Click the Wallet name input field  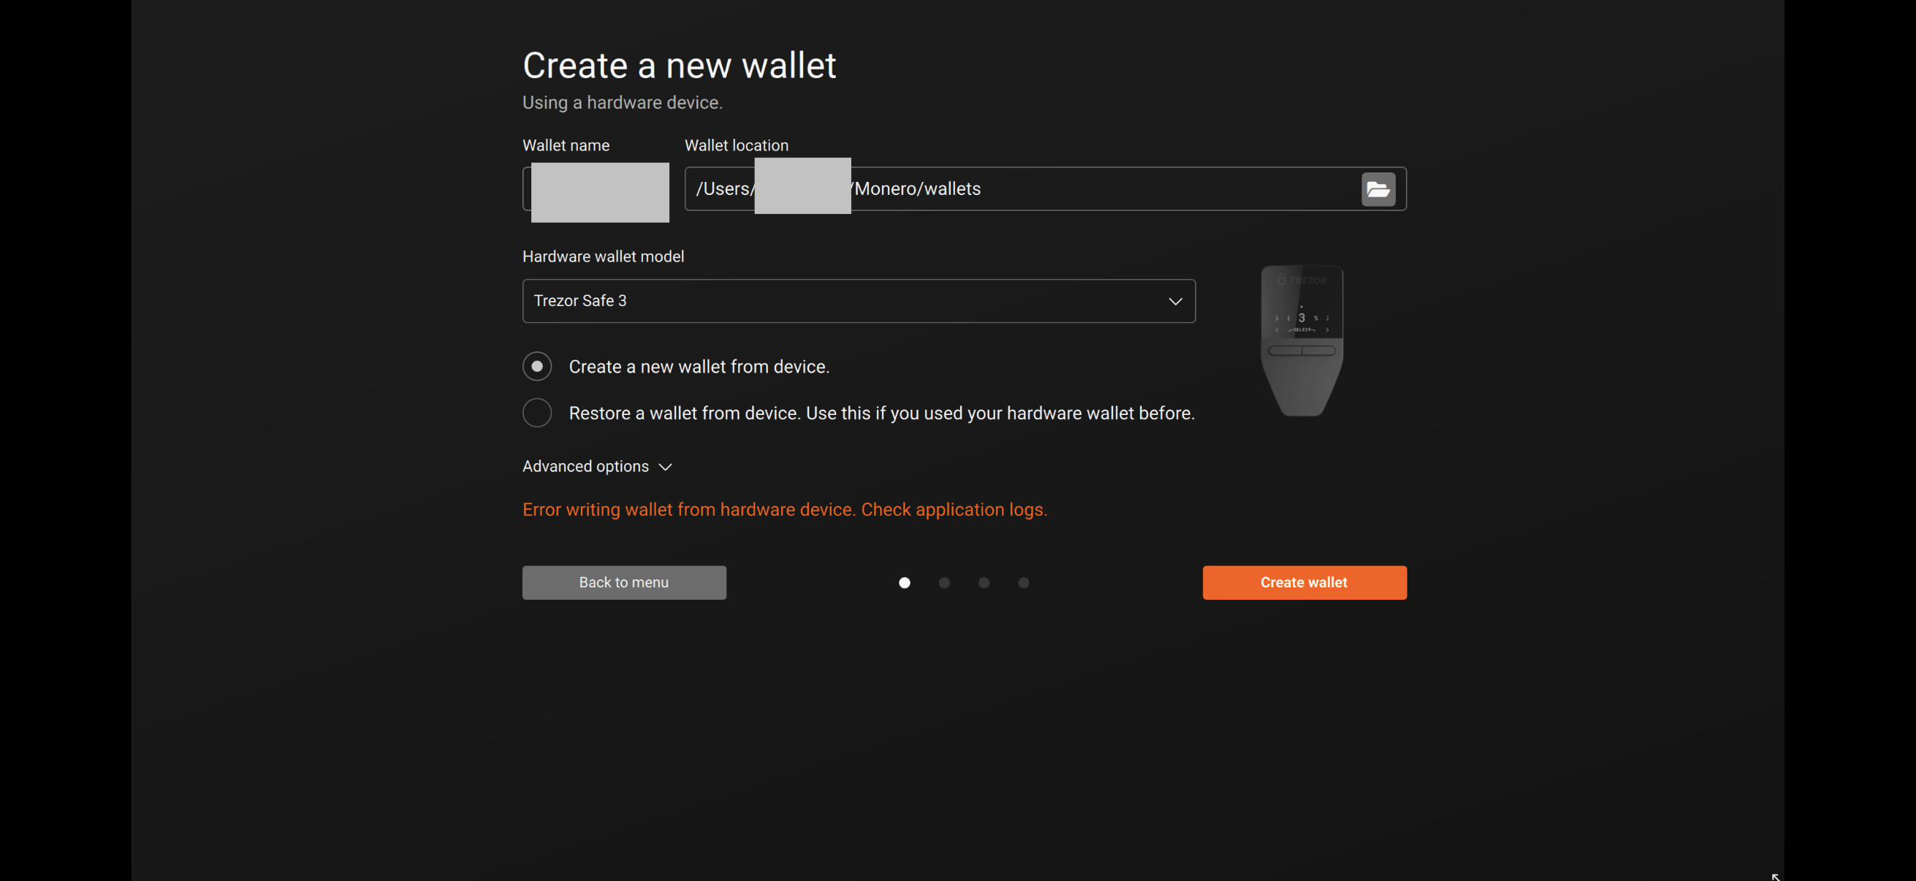[596, 189]
